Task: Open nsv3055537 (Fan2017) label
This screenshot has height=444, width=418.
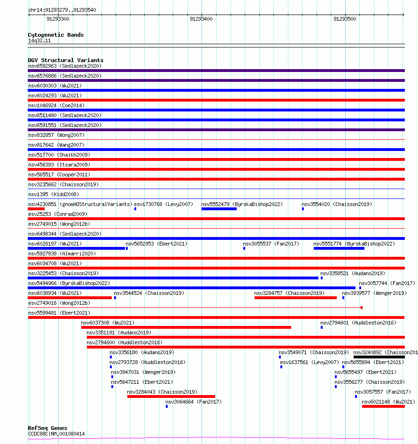Action: (271, 244)
